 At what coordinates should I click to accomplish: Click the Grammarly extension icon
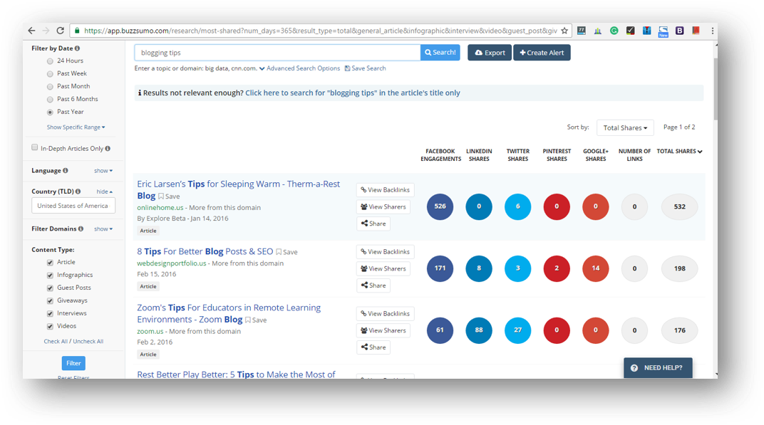tap(614, 31)
